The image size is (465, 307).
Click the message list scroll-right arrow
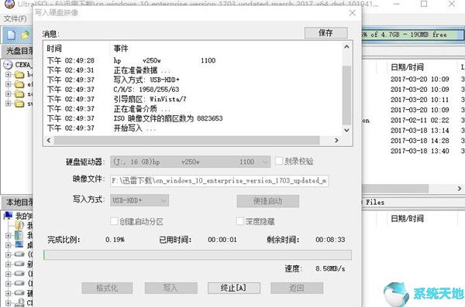(336, 140)
